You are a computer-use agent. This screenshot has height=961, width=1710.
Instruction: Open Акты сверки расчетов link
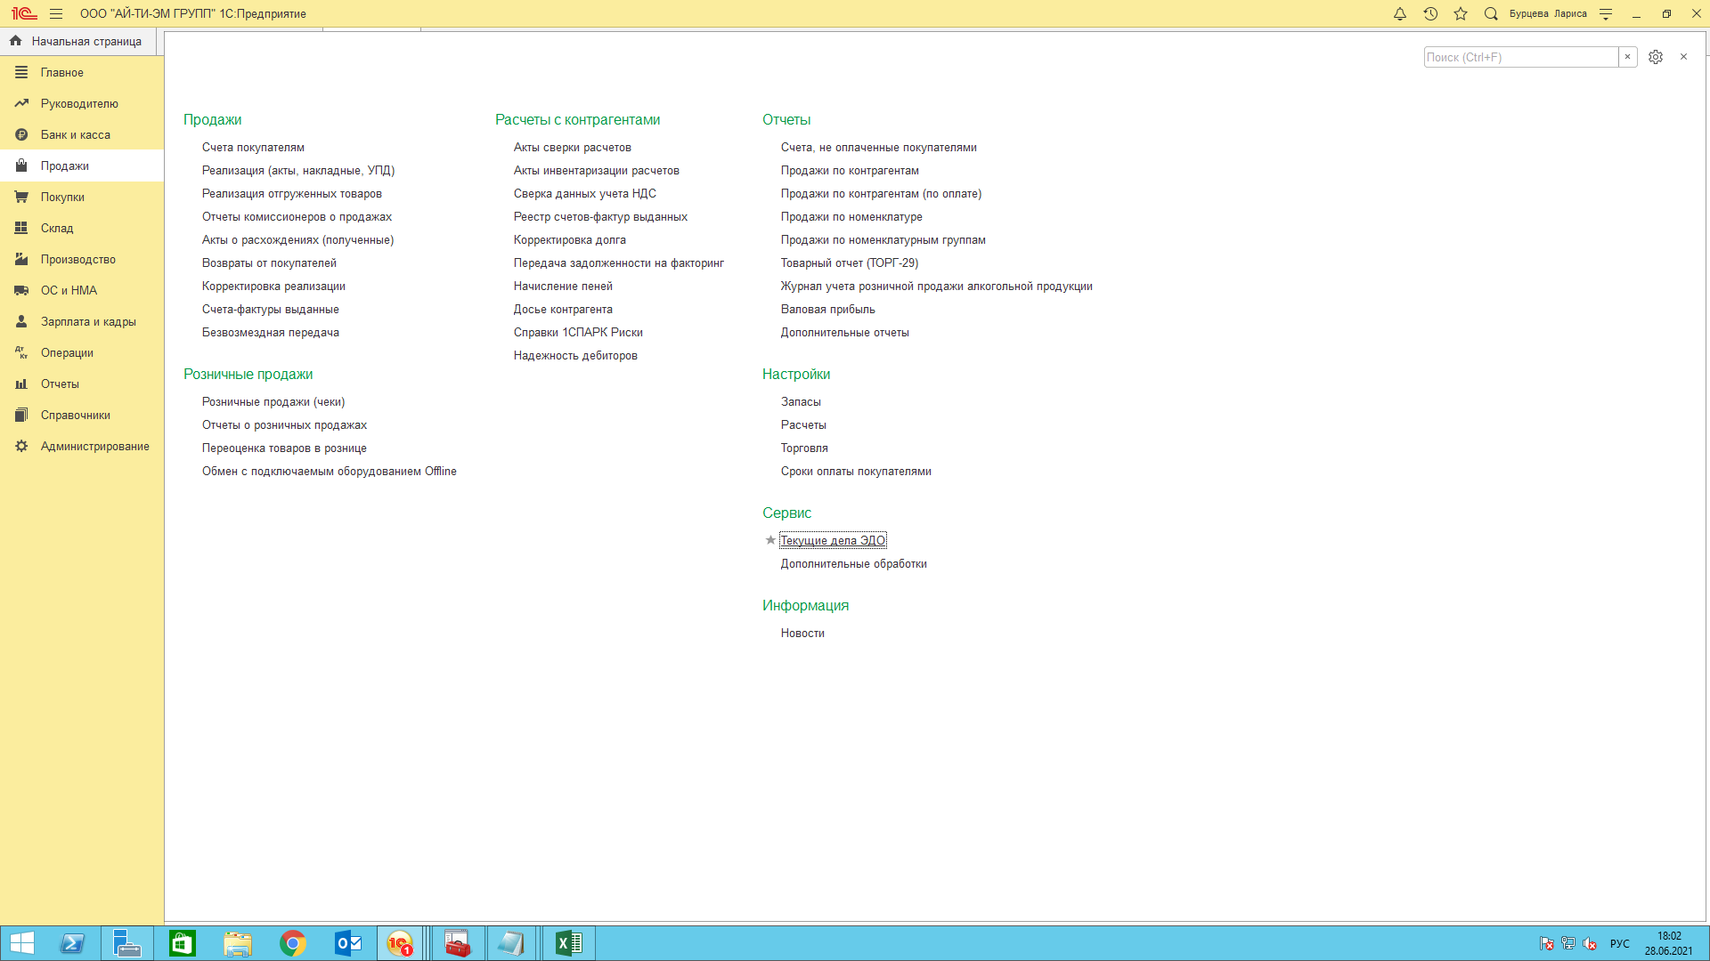tap(572, 147)
